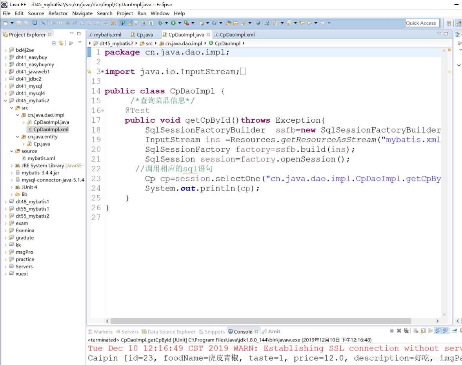The image size is (462, 365).
Task: Toggle Show Console on Standard Error
Action: (x=445, y=331)
